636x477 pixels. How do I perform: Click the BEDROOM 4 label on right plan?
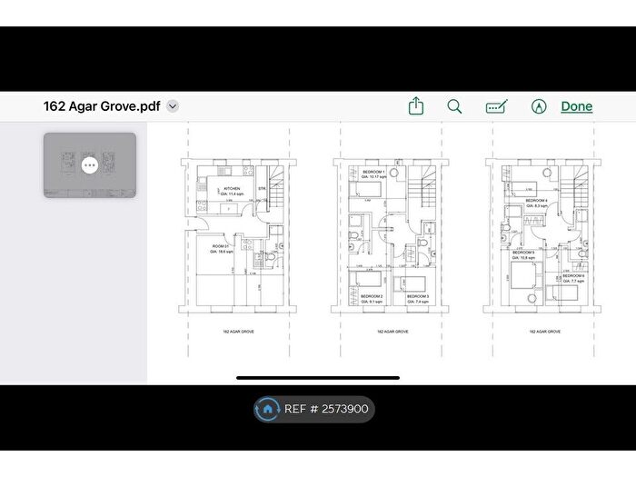point(536,201)
